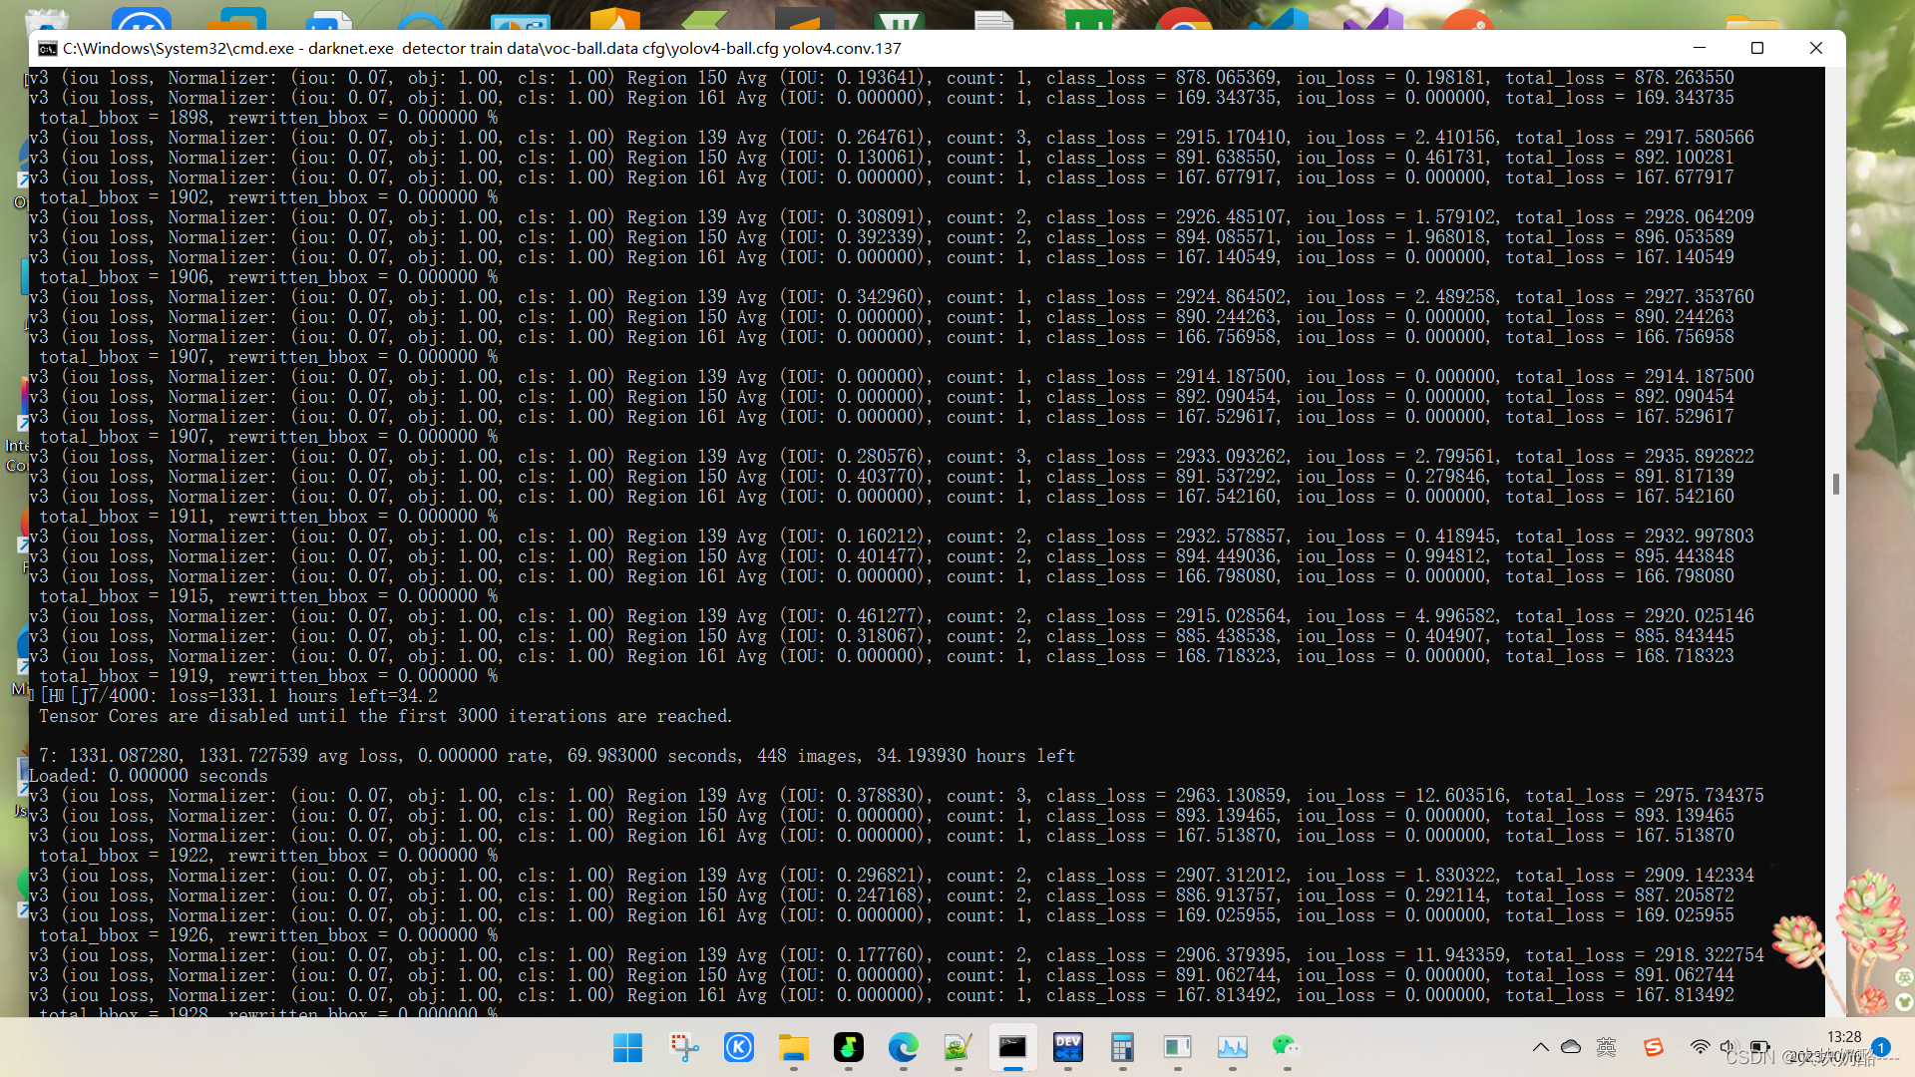This screenshot has width=1915, height=1077.
Task: Open the cmd window system menu icon
Action: click(x=47, y=48)
